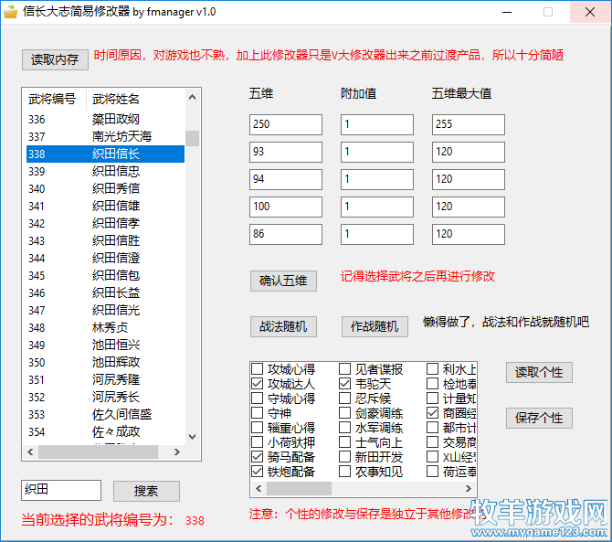The image size is (612, 542).
Task: Uncheck the 攻城达人 checkbox
Action: click(258, 384)
